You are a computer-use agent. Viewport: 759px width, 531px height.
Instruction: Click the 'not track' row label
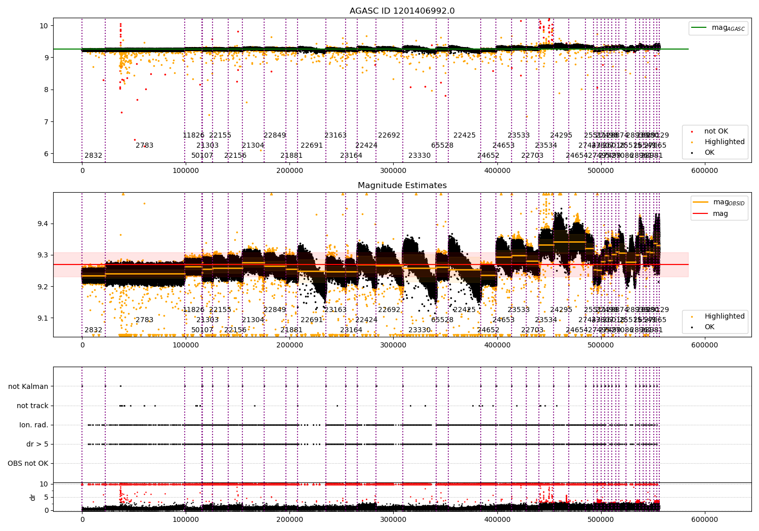pyautogui.click(x=32, y=406)
